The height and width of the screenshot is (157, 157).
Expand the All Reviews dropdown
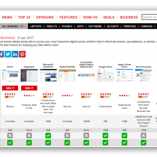[13, 26]
